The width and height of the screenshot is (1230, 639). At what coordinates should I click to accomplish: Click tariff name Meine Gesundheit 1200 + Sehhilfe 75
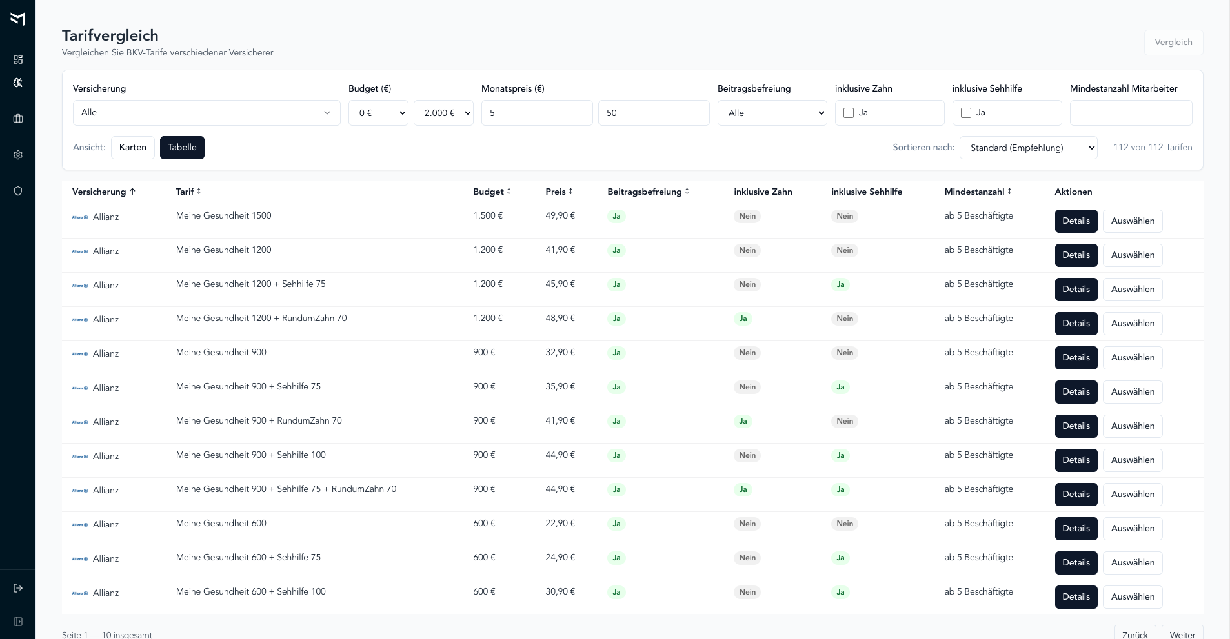(x=251, y=284)
